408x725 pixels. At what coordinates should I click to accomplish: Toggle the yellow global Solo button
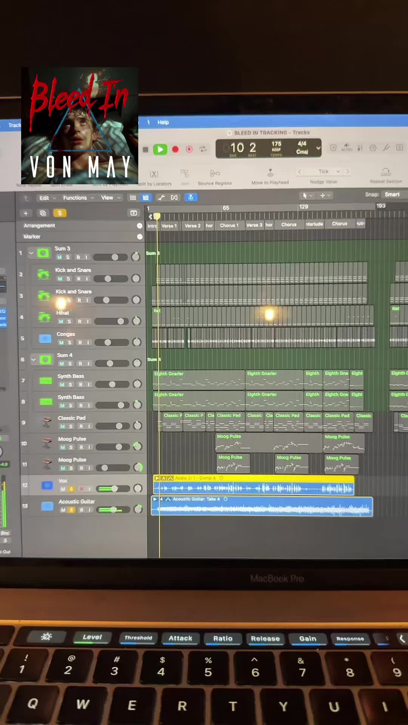point(60,213)
